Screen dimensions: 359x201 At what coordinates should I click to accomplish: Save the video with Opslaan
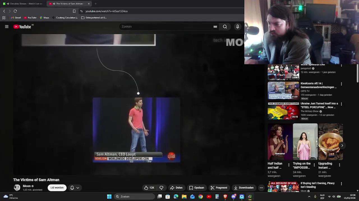197,188
